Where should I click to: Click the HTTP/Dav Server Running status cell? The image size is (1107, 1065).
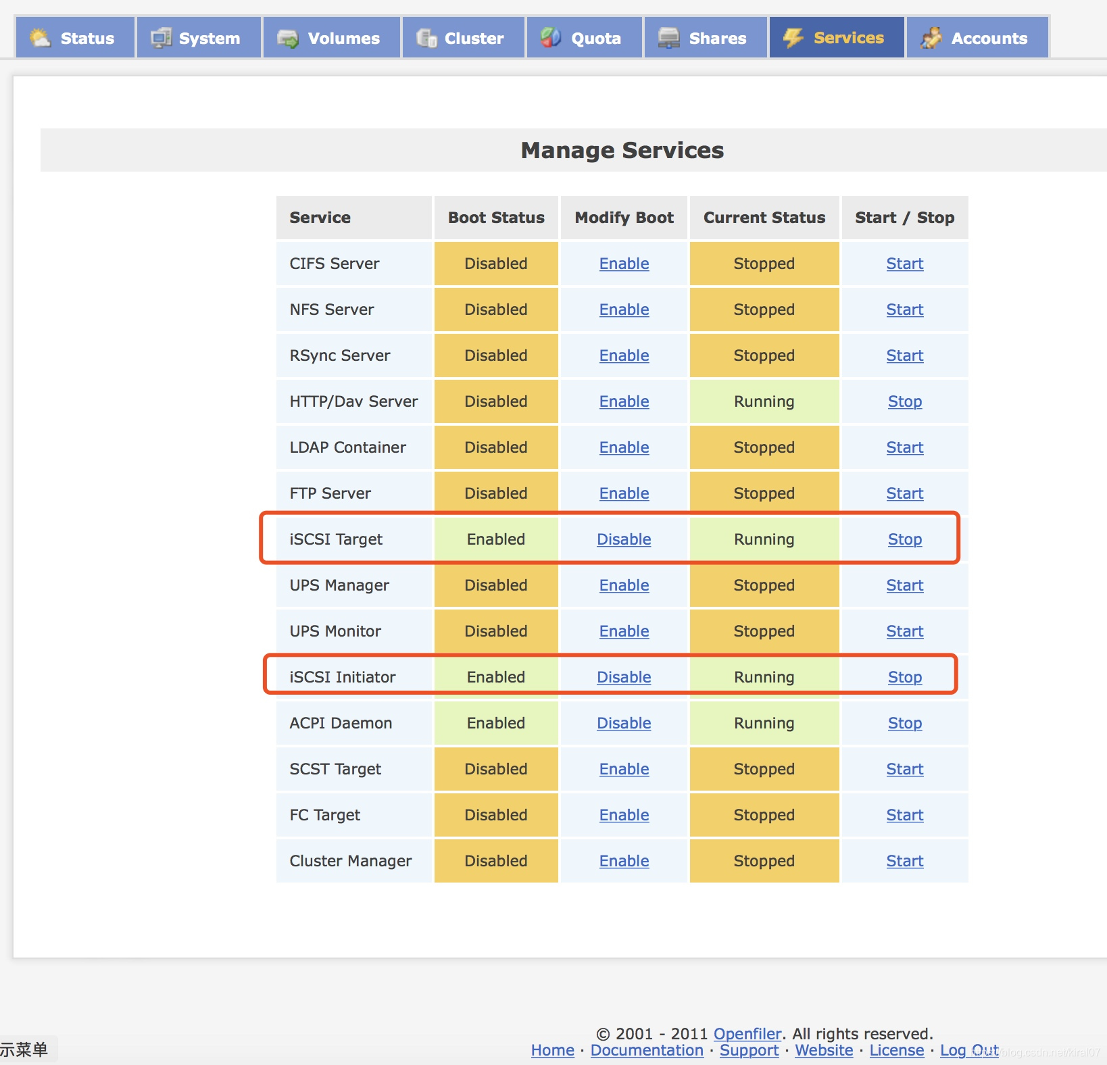pyautogui.click(x=764, y=401)
